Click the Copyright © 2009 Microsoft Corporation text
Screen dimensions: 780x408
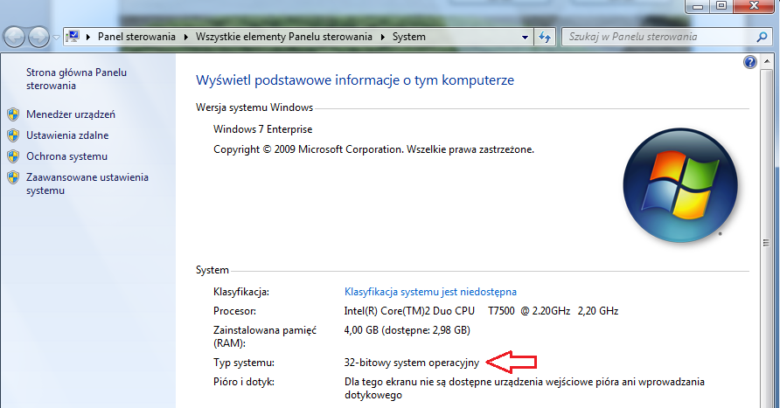coord(373,149)
